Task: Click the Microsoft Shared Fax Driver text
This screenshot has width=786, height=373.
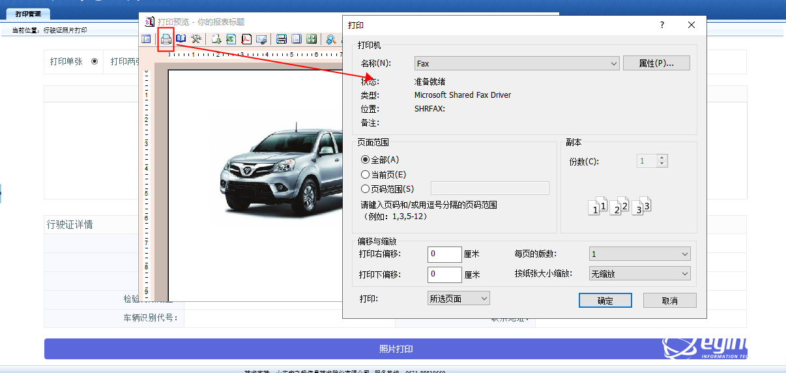Action: [x=463, y=95]
